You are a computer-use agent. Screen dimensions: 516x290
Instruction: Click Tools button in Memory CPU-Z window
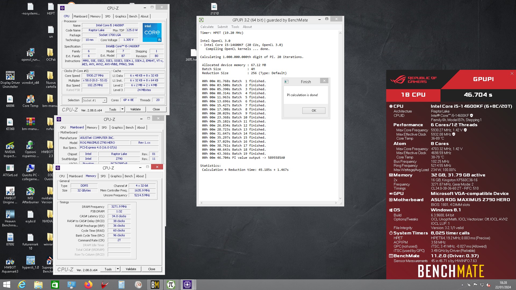(108, 269)
